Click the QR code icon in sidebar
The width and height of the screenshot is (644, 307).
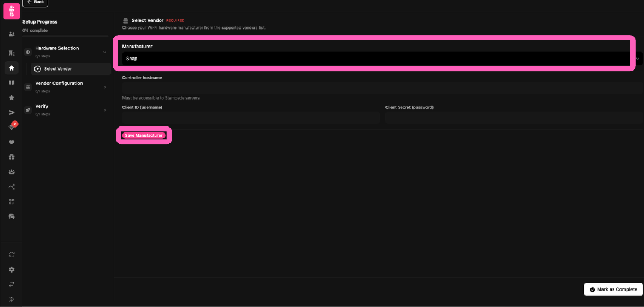[11, 201]
